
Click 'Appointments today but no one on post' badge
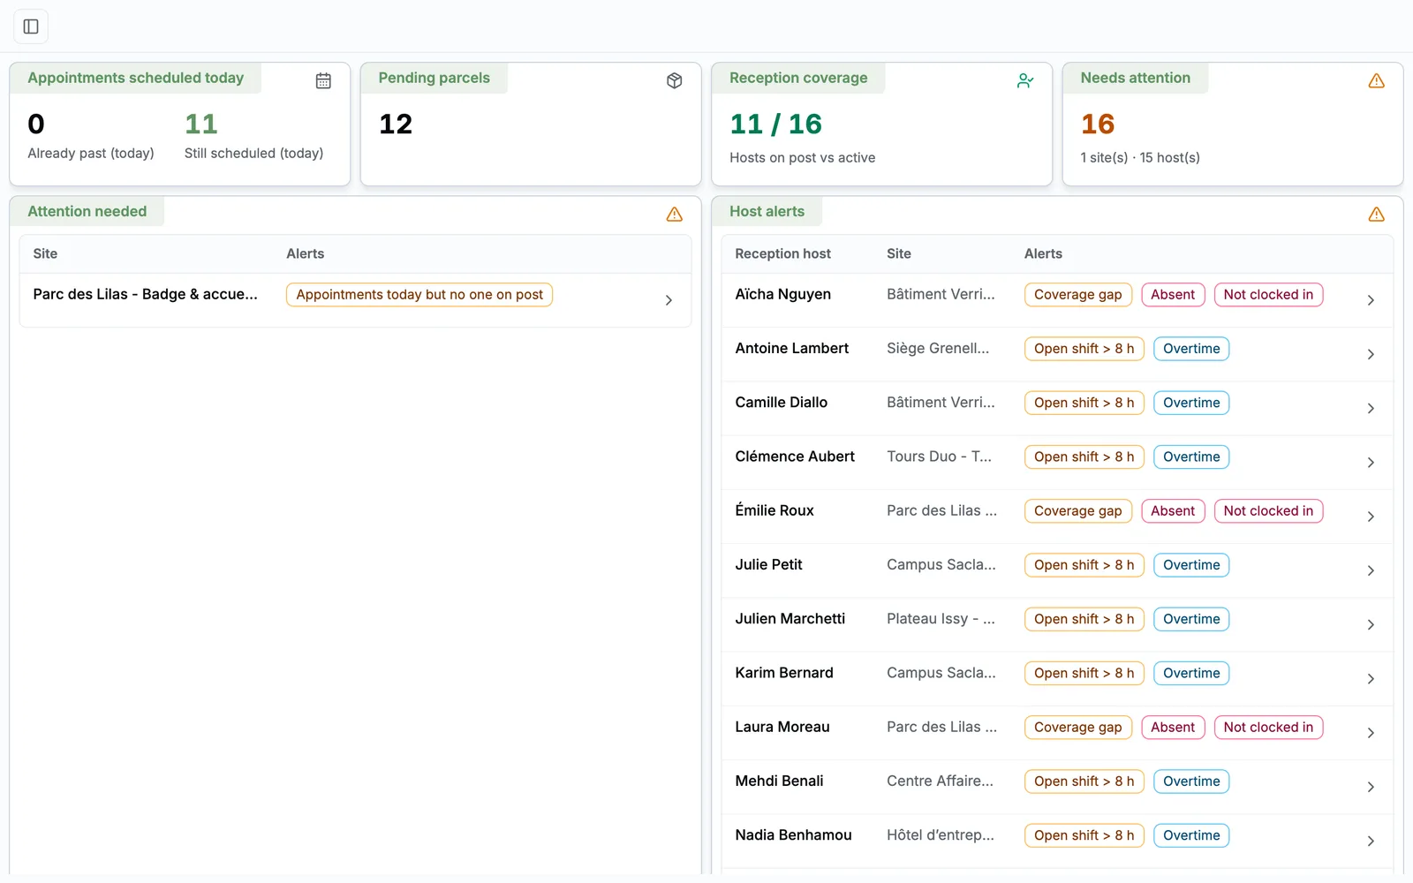click(x=419, y=295)
